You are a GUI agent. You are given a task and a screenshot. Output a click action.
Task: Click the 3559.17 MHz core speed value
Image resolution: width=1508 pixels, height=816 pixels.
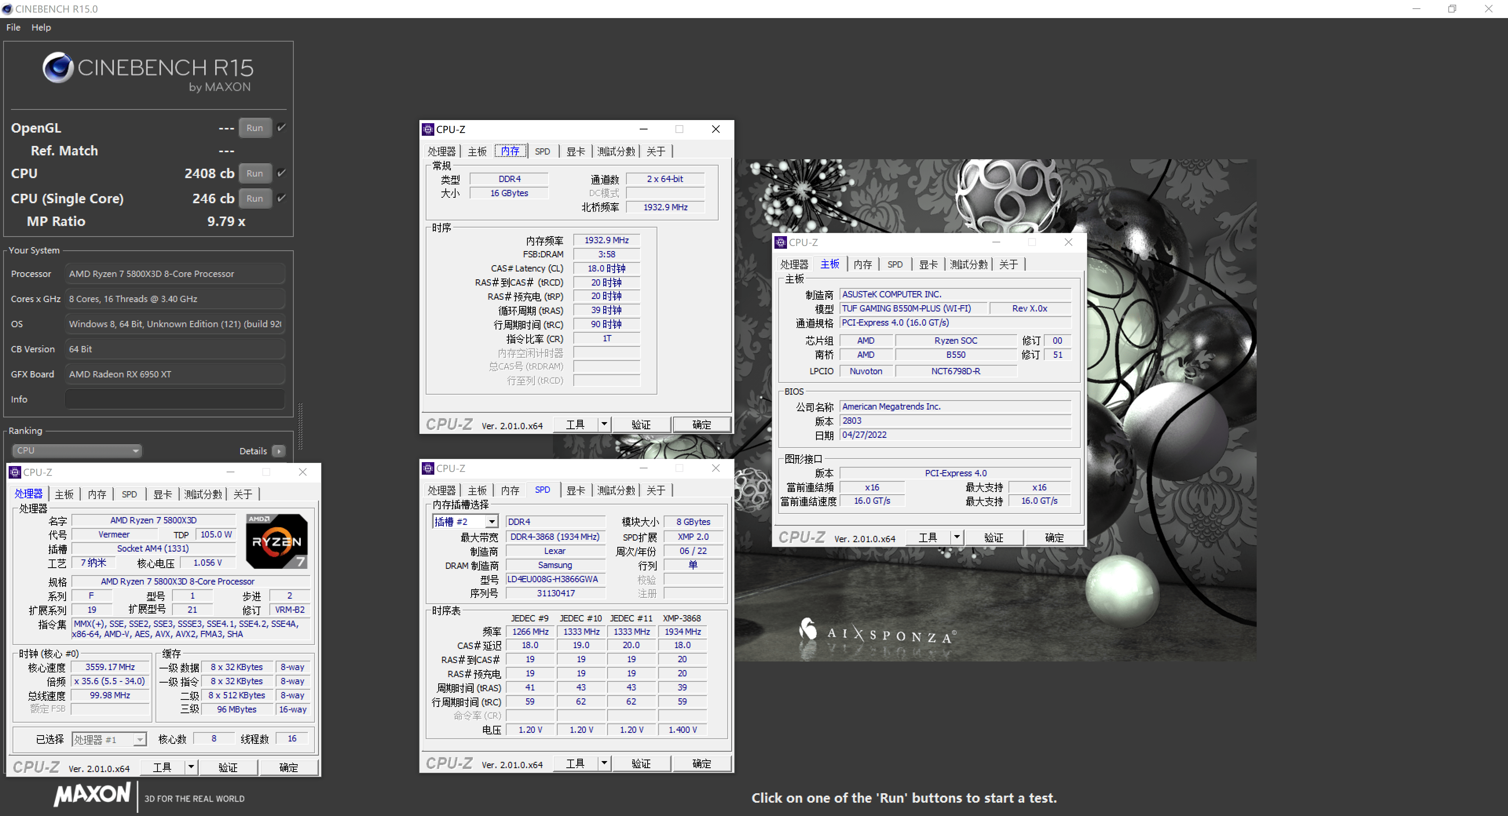(110, 667)
